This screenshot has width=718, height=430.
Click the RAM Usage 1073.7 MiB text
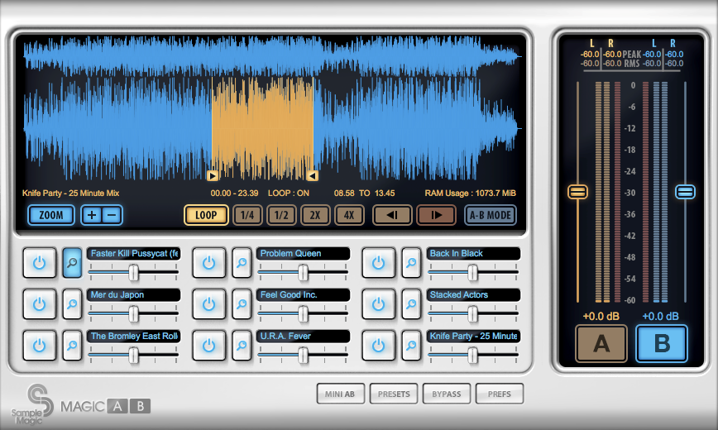pos(471,193)
